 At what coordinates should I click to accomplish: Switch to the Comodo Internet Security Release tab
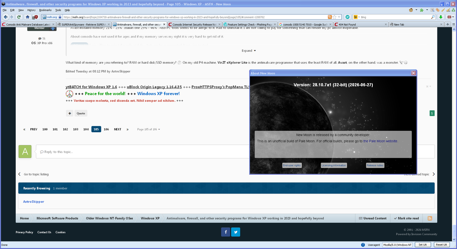click(x=194, y=25)
